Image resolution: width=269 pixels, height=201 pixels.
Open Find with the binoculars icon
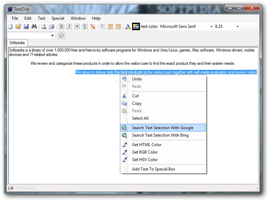click(x=34, y=26)
